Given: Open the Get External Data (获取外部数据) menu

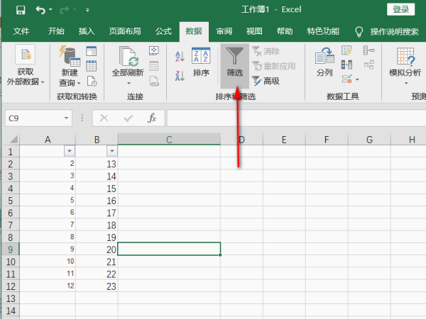Looking at the screenshot, I should pyautogui.click(x=25, y=67).
